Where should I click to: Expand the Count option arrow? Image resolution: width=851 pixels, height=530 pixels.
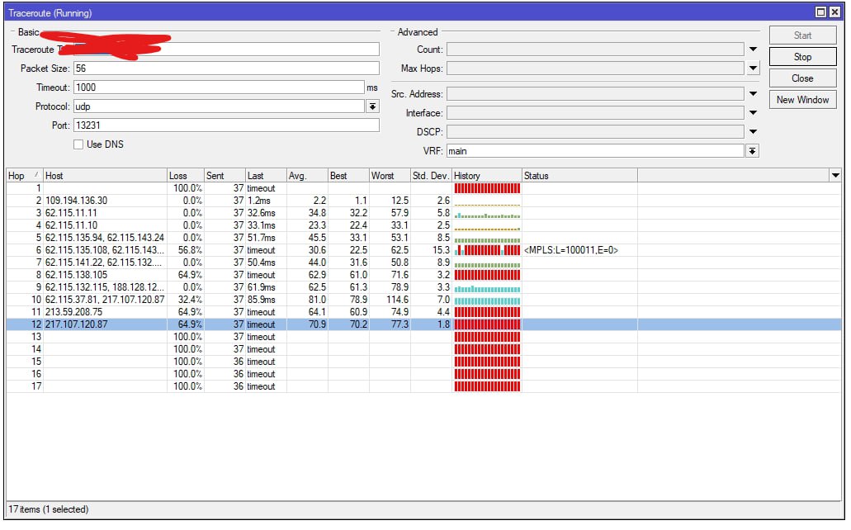(x=753, y=50)
